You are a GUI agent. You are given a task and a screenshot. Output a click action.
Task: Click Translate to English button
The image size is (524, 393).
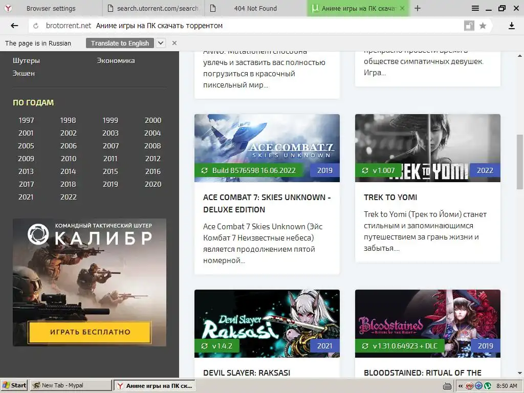pos(120,43)
